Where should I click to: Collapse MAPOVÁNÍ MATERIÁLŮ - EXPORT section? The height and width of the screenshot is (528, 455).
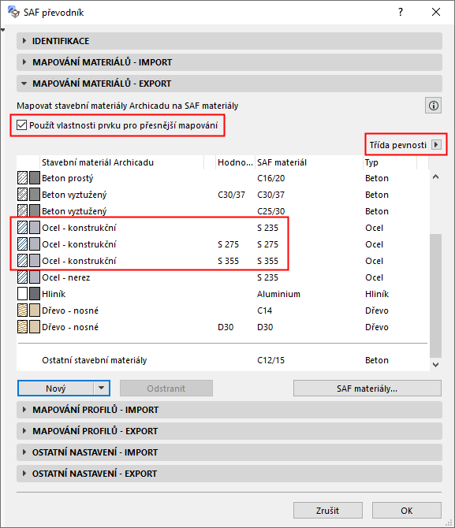pos(229,84)
